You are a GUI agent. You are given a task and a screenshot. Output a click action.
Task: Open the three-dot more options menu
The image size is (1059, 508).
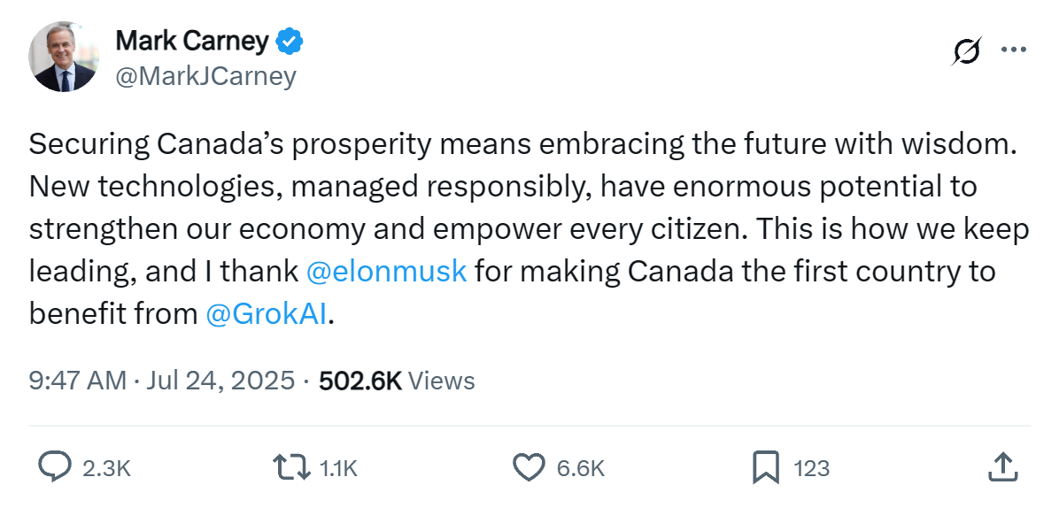point(1012,50)
